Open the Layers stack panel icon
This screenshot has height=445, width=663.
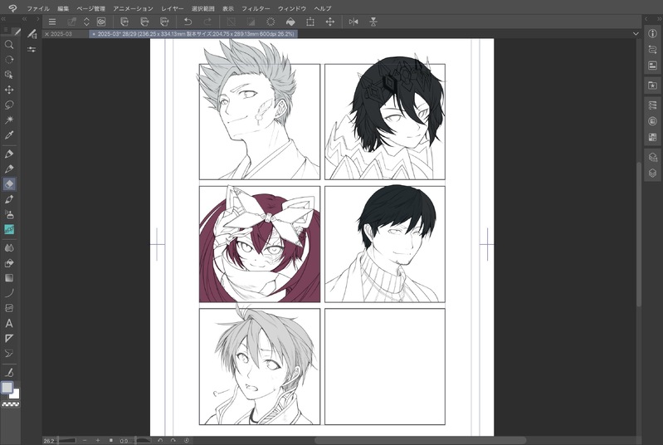[652, 173]
